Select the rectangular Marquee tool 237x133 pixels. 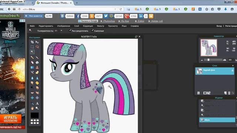tap(32, 47)
